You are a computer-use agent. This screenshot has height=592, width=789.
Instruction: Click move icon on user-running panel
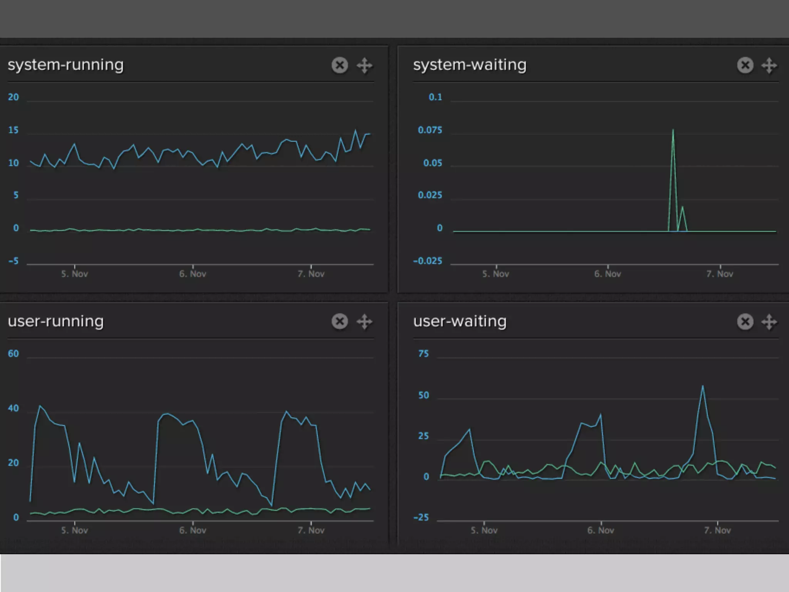(x=364, y=322)
